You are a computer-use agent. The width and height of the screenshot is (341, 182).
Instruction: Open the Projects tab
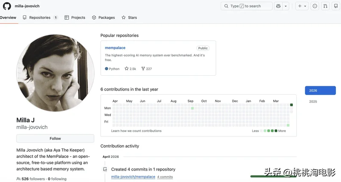click(x=75, y=17)
